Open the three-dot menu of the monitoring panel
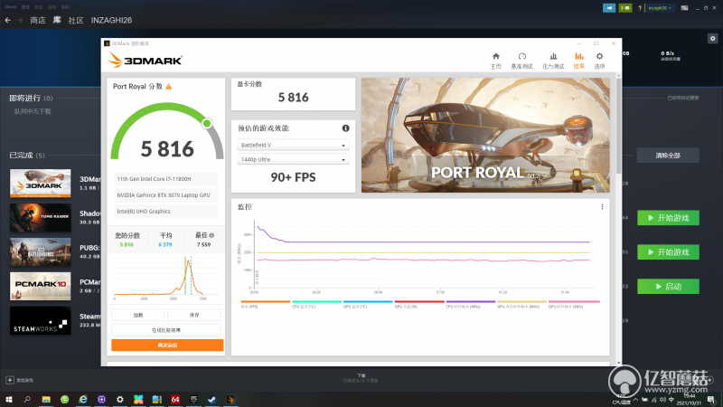 coord(602,207)
